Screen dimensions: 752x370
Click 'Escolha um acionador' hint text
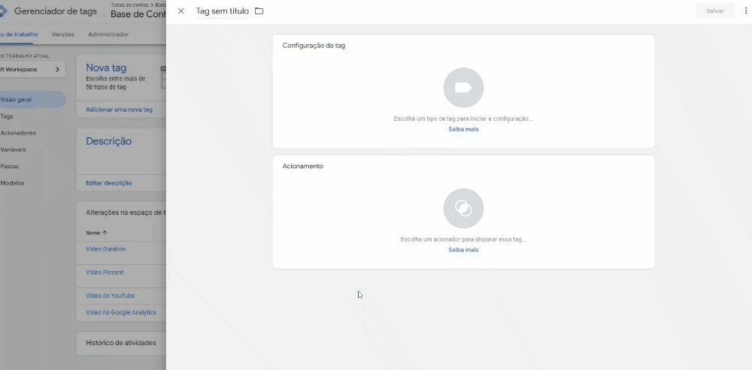coord(463,239)
